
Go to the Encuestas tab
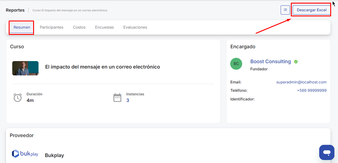(105, 27)
